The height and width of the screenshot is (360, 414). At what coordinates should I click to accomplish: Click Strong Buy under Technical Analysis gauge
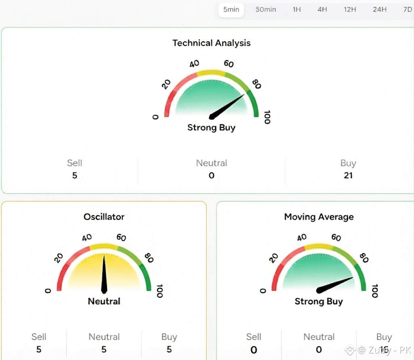[x=211, y=127]
